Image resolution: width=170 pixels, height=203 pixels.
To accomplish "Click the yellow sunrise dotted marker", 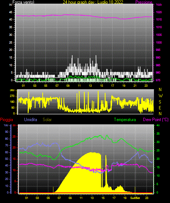I will (x=53, y=190).
